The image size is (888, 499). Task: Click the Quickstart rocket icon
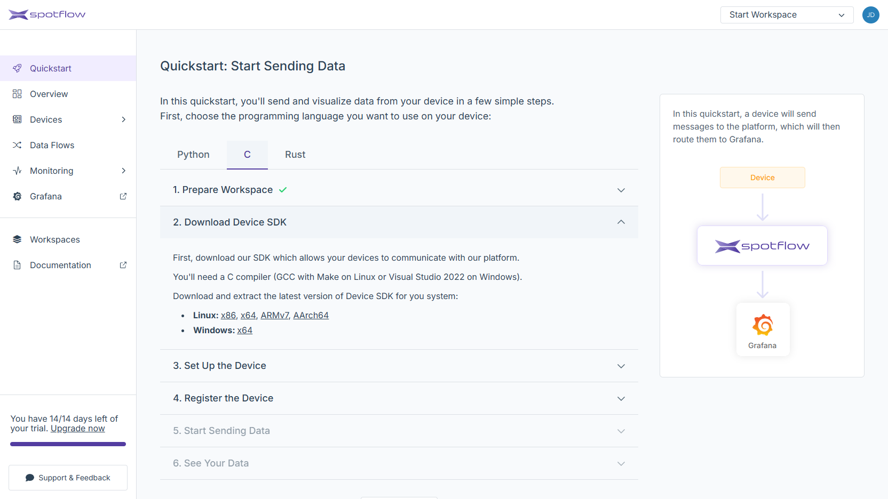pos(17,68)
